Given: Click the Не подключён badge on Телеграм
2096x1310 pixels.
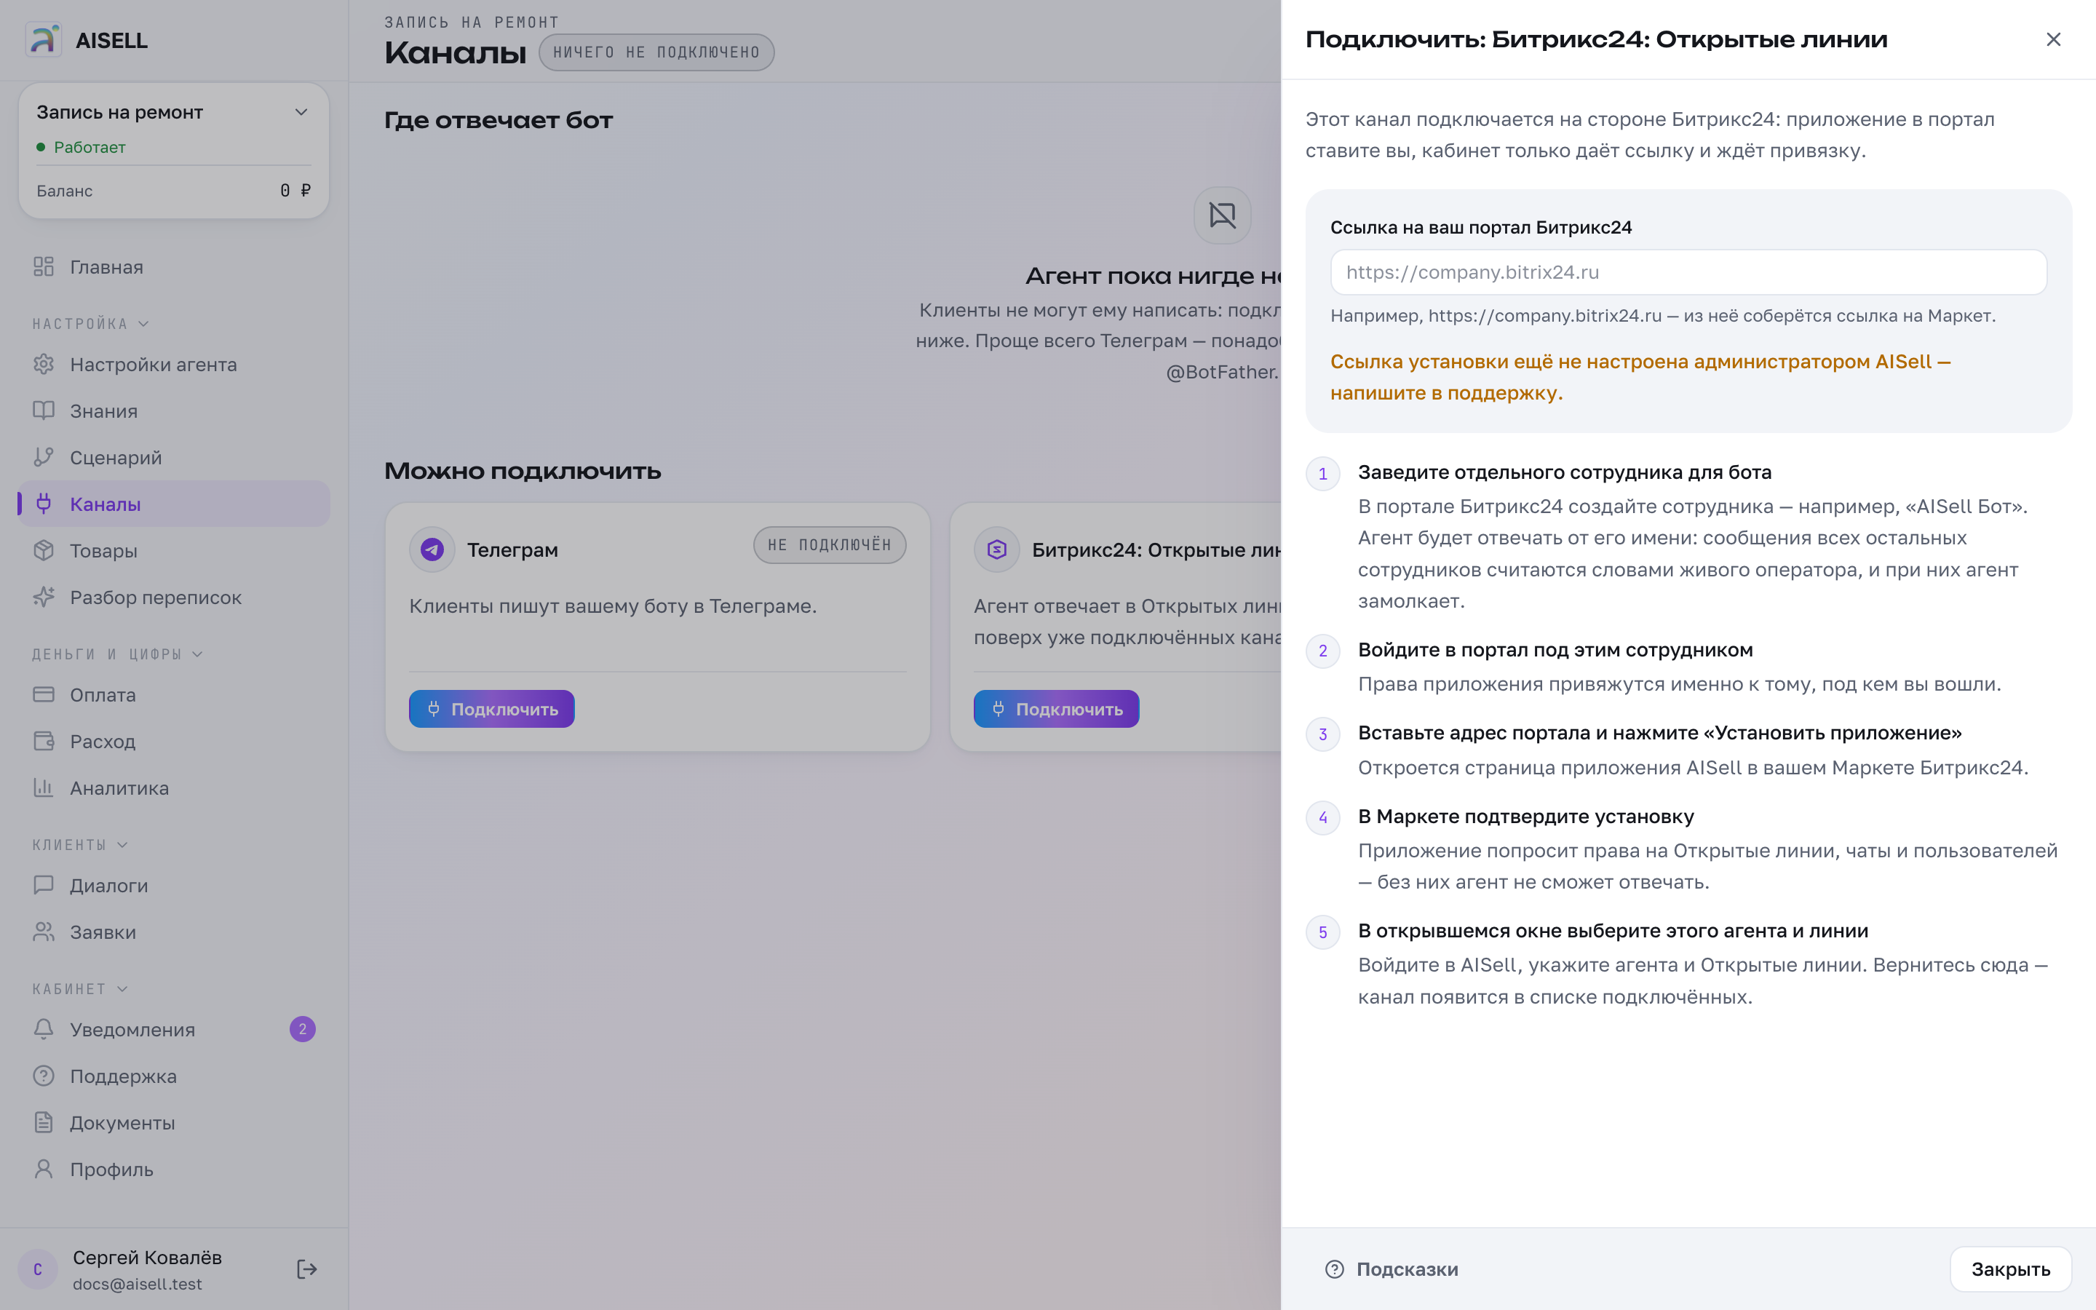Looking at the screenshot, I should tap(830, 545).
